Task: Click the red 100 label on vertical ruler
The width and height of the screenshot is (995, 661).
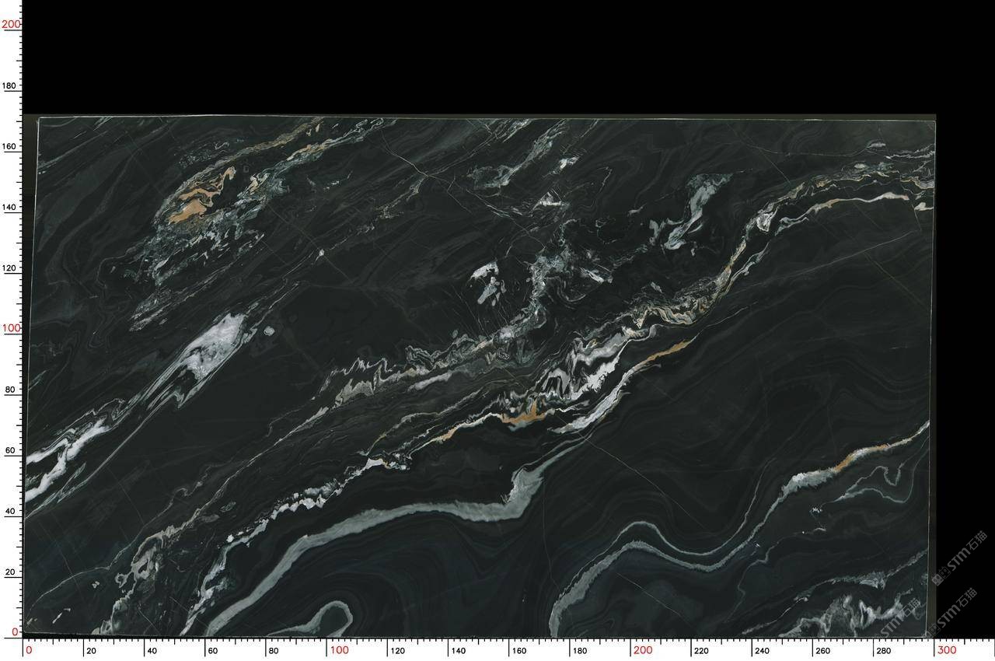Action: click(10, 328)
